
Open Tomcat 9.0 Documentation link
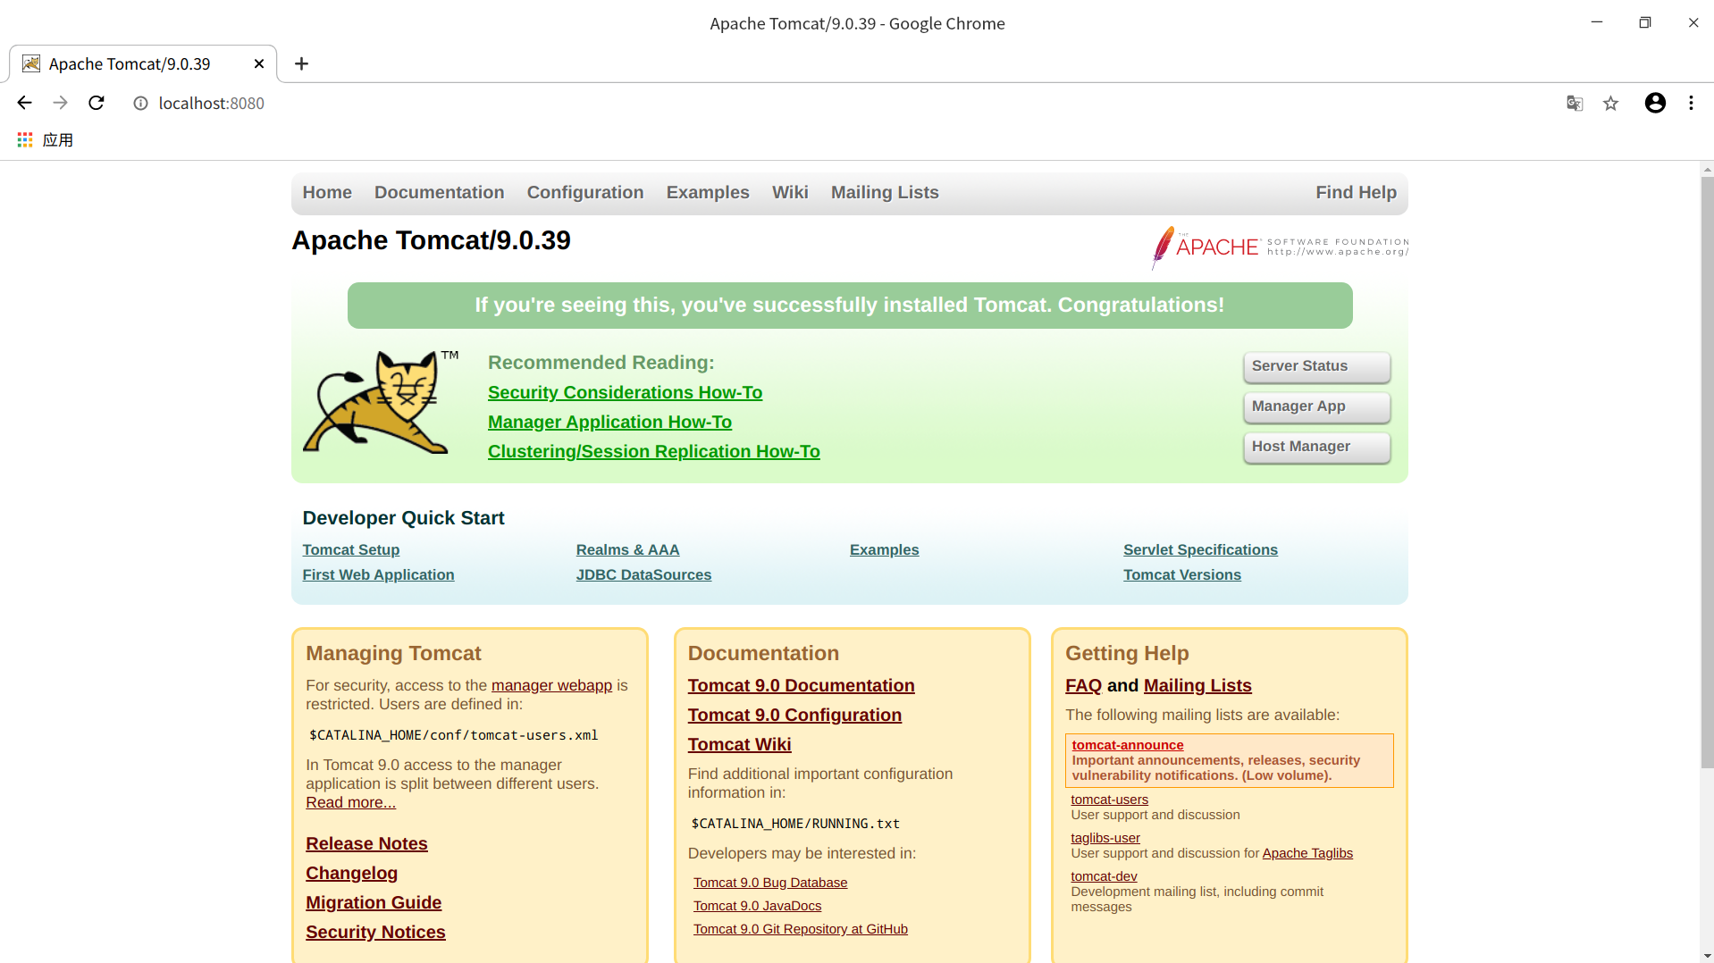[801, 685]
